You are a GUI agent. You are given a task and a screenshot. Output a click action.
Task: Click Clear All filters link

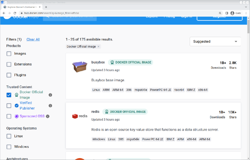(33, 40)
